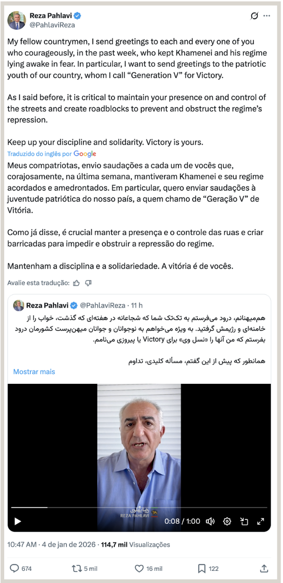Toggle picture-in-picture mode on video
The height and width of the screenshot is (583, 283).
244,521
